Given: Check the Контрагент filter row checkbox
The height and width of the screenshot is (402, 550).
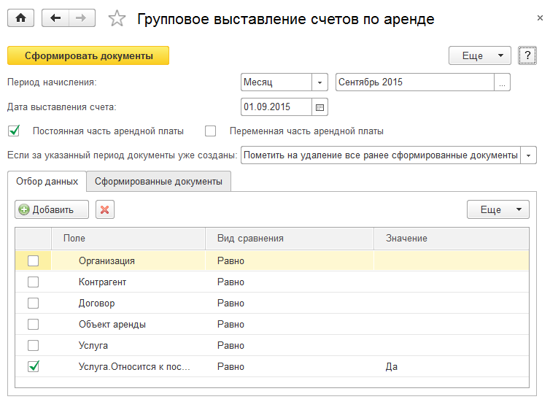Looking at the screenshot, I should tap(34, 282).
